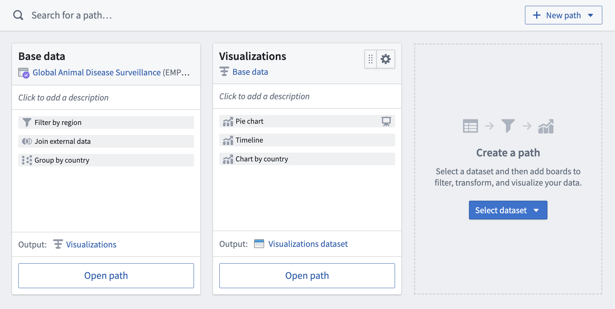The width and height of the screenshot is (615, 309).
Task: Open the New path dropdown arrow
Action: pyautogui.click(x=591, y=15)
